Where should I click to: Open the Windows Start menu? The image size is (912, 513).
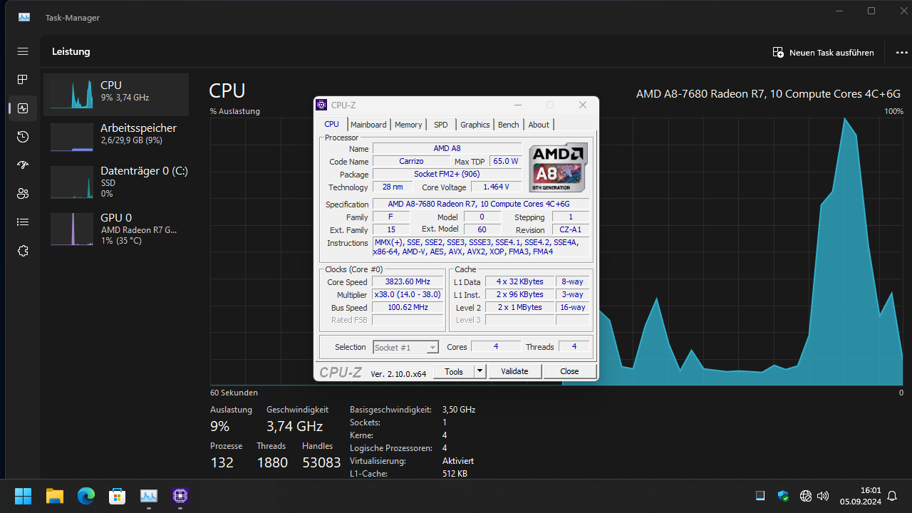22,495
